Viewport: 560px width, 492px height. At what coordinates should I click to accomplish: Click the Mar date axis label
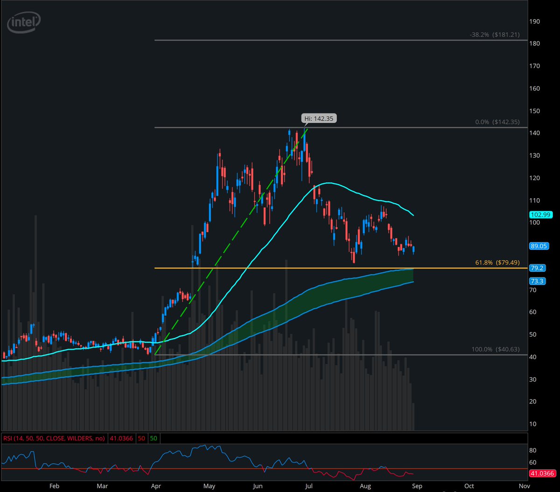tap(102, 486)
